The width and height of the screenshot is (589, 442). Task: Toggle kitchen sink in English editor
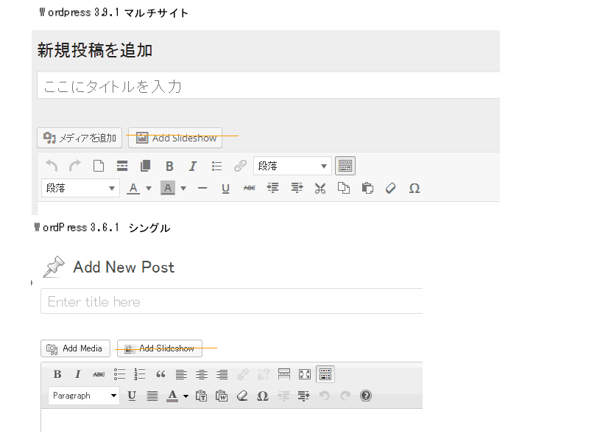325,374
